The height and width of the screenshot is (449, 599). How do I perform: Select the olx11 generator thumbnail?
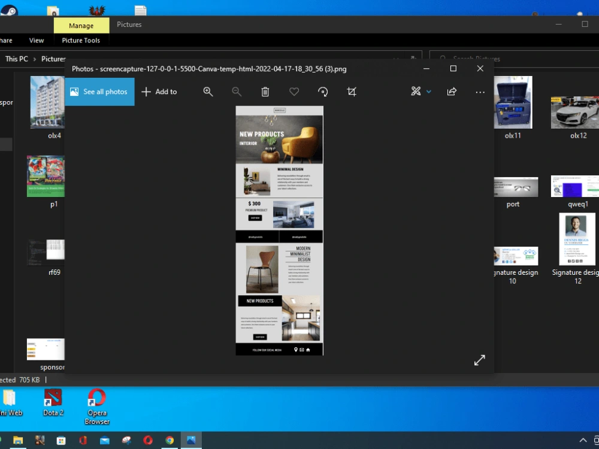tap(513, 102)
